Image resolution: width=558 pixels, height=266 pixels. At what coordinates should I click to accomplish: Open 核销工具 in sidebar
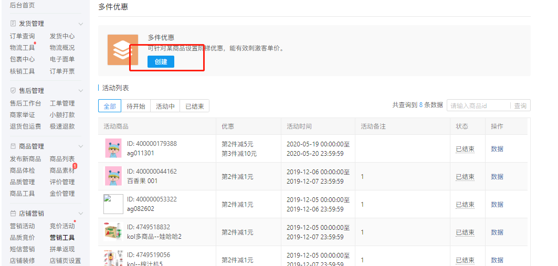(23, 71)
